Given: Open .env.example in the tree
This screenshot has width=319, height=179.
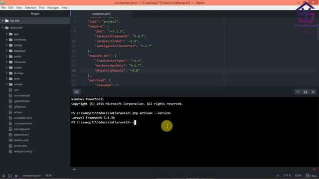Looking at the screenshot, I should (22, 95).
